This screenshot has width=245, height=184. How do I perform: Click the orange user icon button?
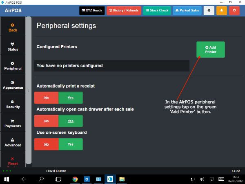[222, 11]
